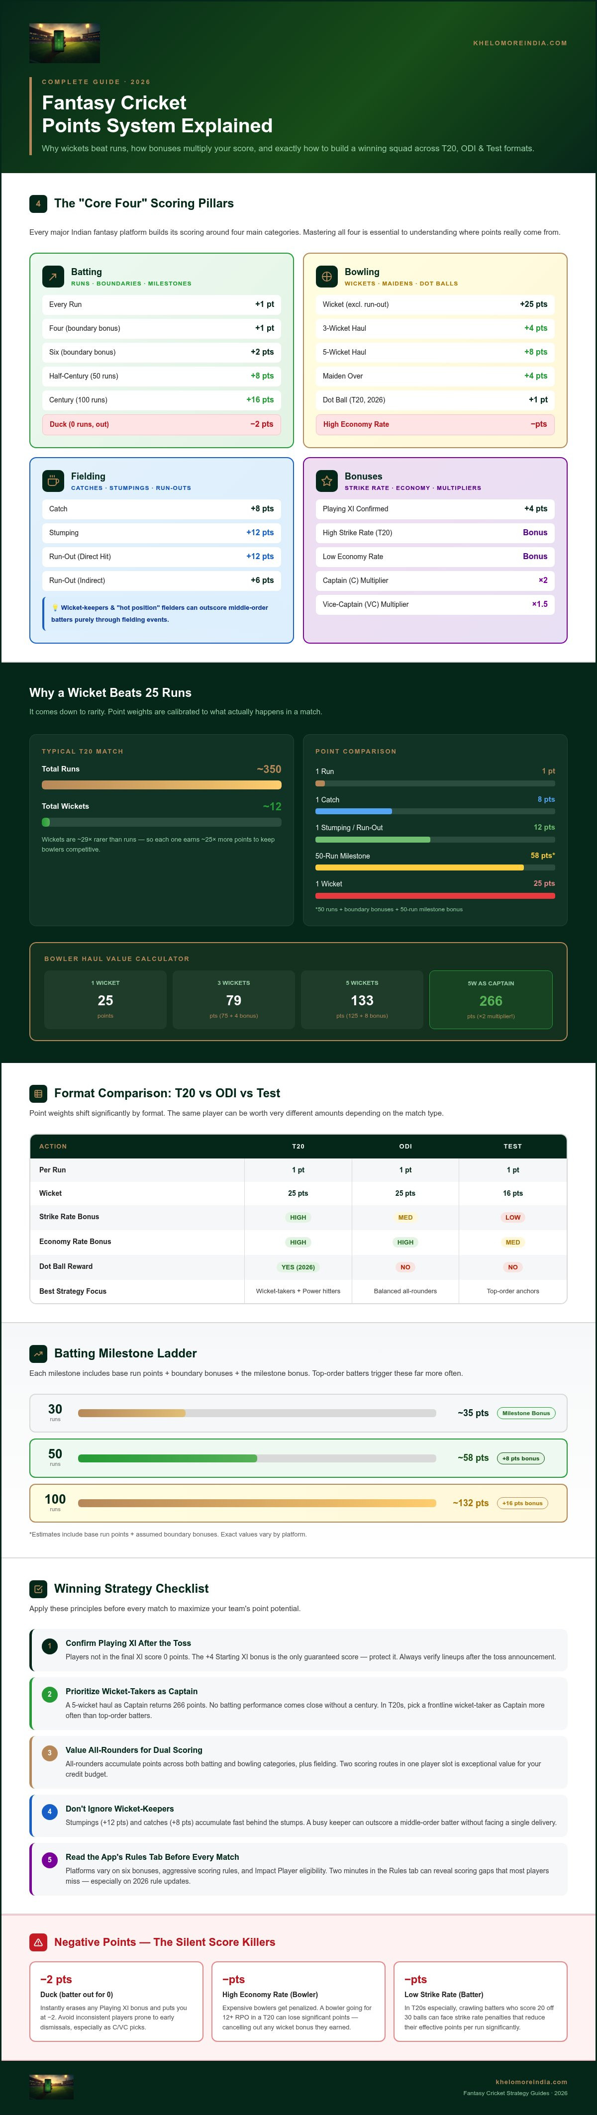Click the Total Wickets progress bar
The height and width of the screenshot is (2115, 597).
point(162,822)
